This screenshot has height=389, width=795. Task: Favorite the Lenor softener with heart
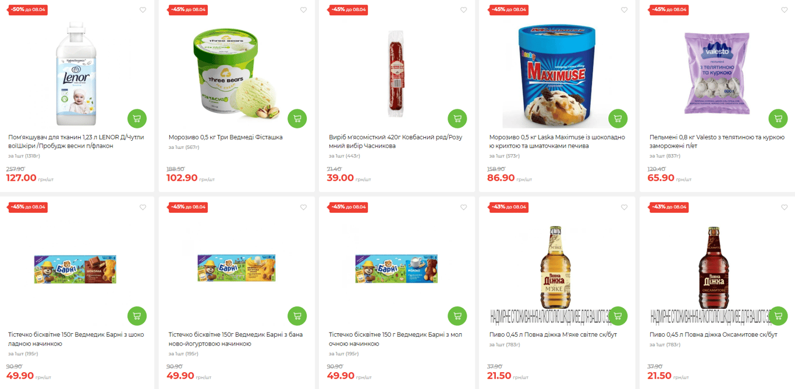pos(143,10)
